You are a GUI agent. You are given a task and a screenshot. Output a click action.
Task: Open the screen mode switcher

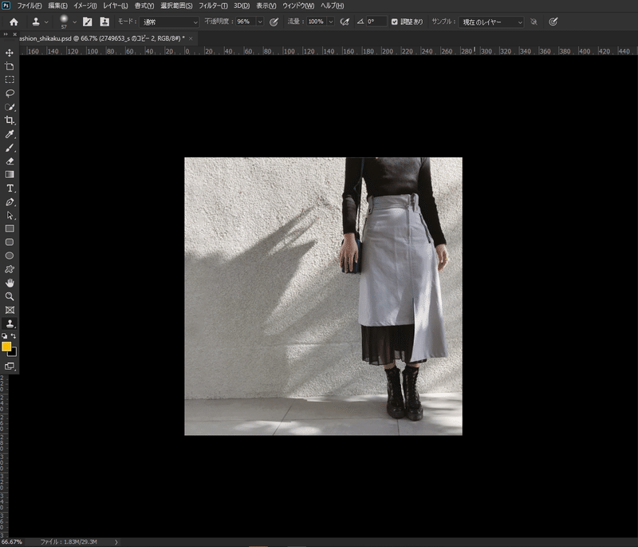point(10,366)
